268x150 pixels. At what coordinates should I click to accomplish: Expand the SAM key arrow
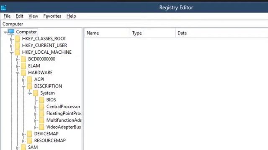click(x=18, y=148)
